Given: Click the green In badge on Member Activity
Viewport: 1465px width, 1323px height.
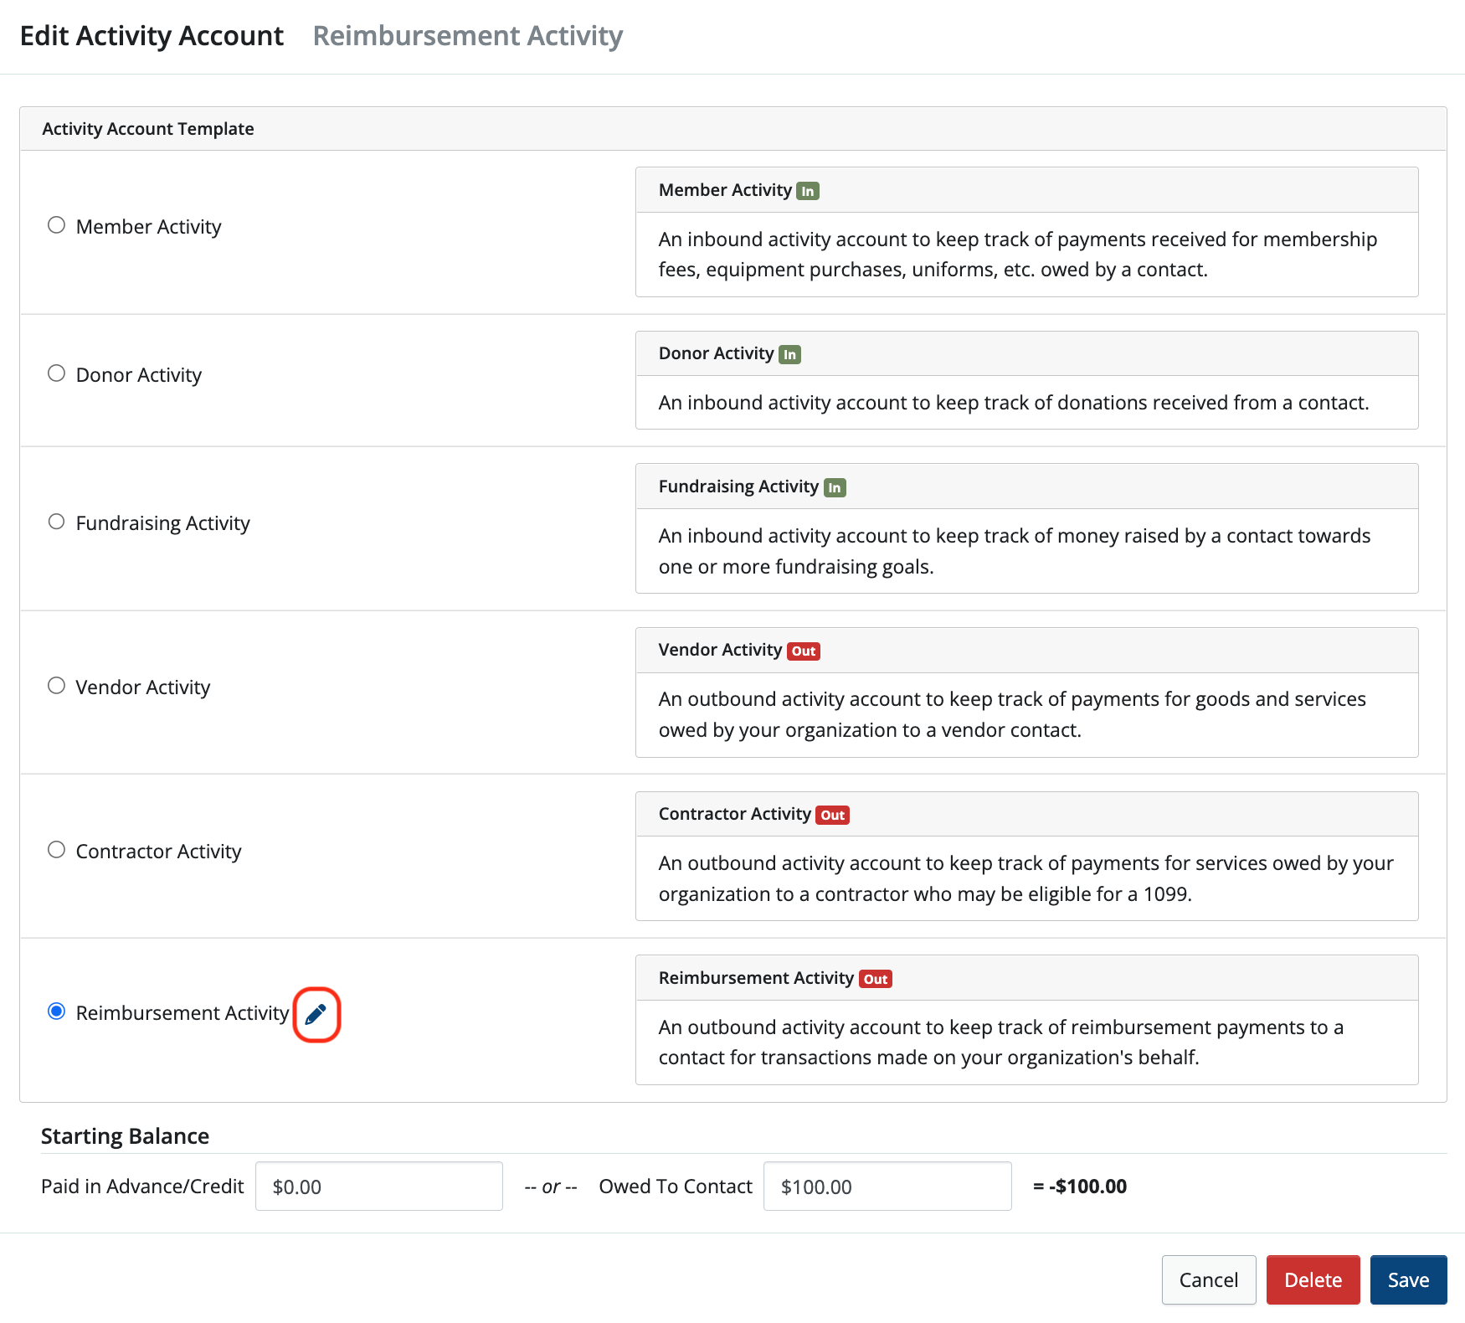Looking at the screenshot, I should coord(807,191).
